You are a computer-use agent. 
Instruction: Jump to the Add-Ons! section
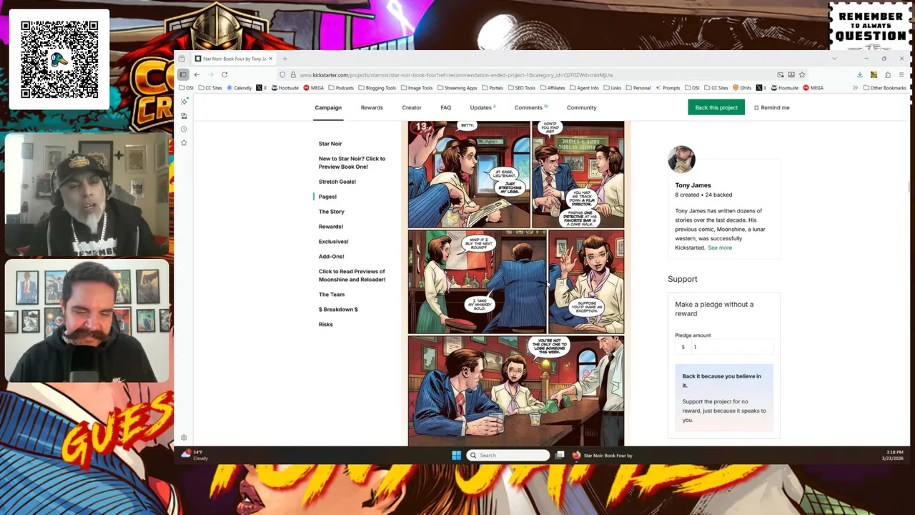click(x=332, y=257)
